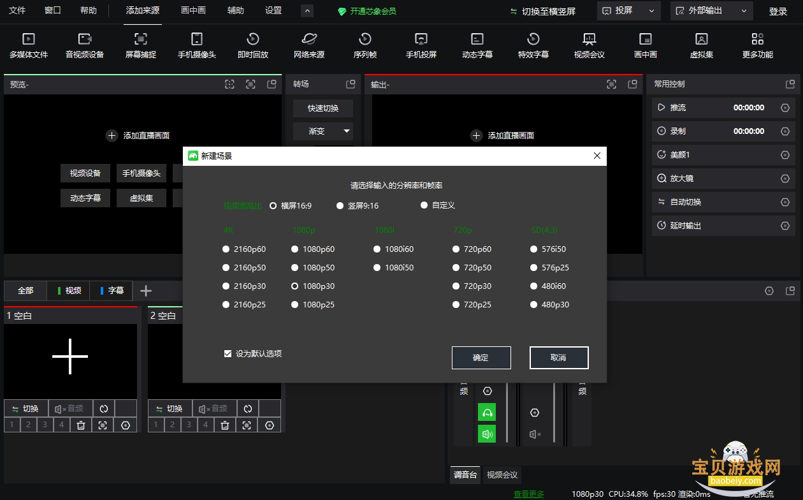
Task: Fit the output panel to full view
Action: (x=611, y=84)
